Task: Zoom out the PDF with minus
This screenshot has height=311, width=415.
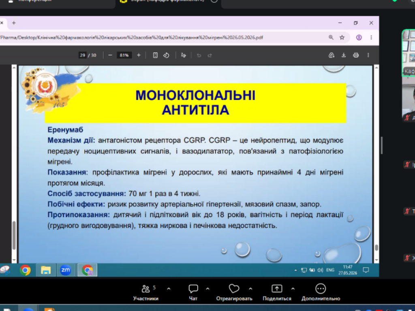Action: pos(110,55)
